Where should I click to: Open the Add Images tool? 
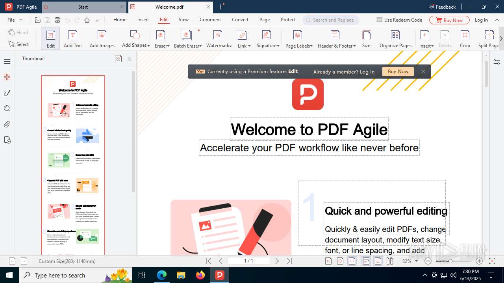click(102, 39)
